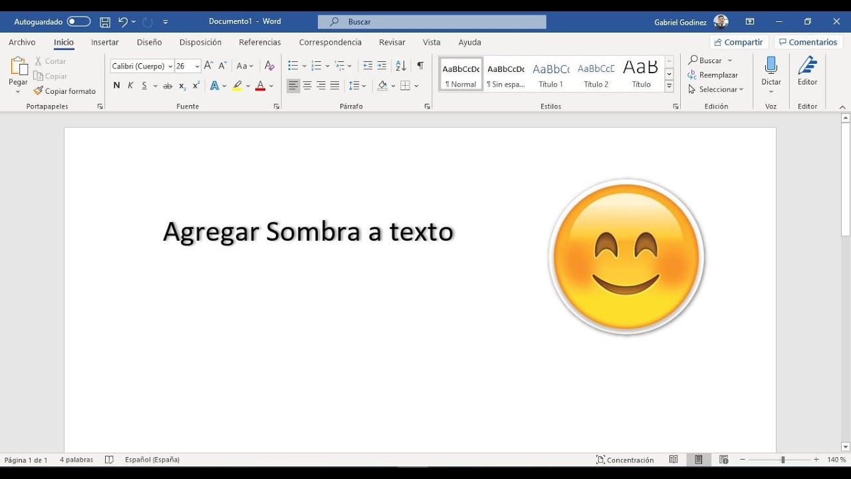Toggle bold N button
The height and width of the screenshot is (479, 851).
(x=116, y=86)
